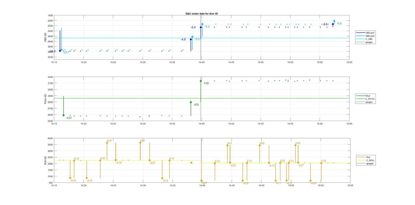This screenshot has height=205, width=415.
Task: Click the '4000' tick on the Roll axis
Action: click(x=50, y=138)
